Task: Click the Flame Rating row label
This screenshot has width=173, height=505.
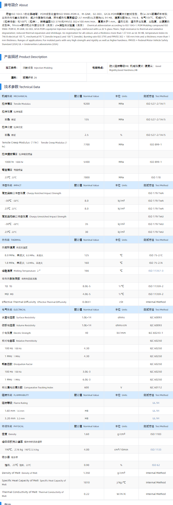Action: coord(15,403)
